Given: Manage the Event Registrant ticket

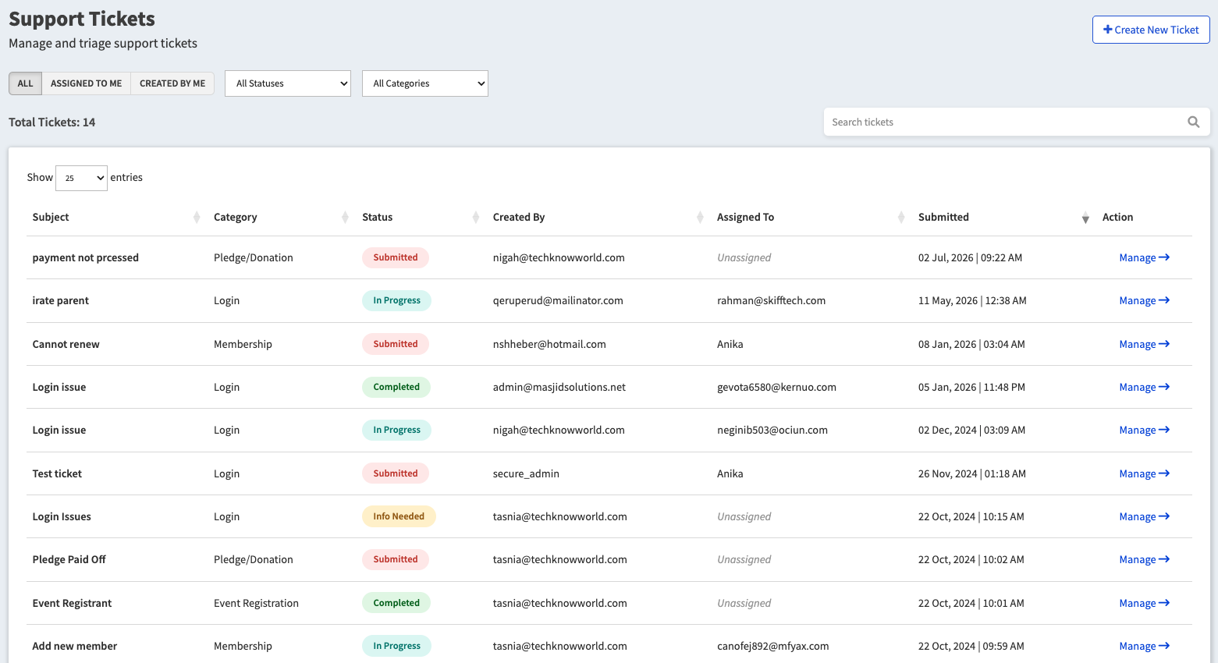Looking at the screenshot, I should (1144, 603).
